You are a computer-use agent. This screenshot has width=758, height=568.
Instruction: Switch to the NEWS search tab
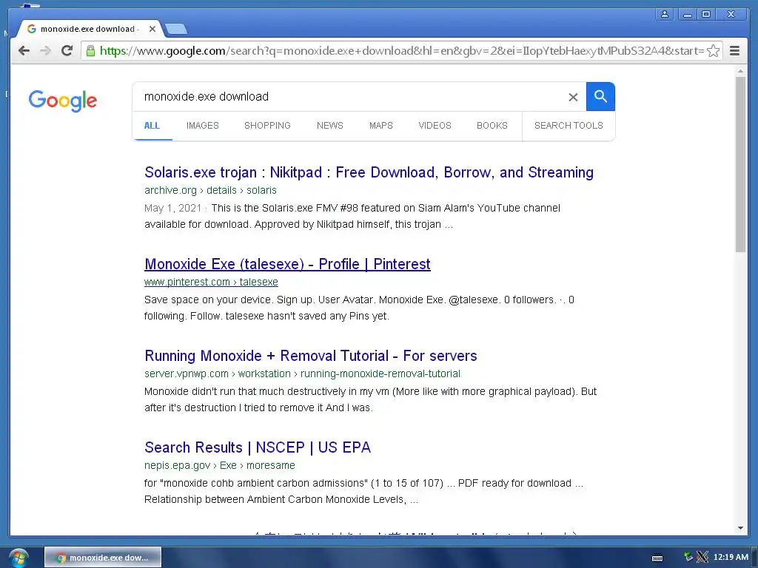click(329, 126)
